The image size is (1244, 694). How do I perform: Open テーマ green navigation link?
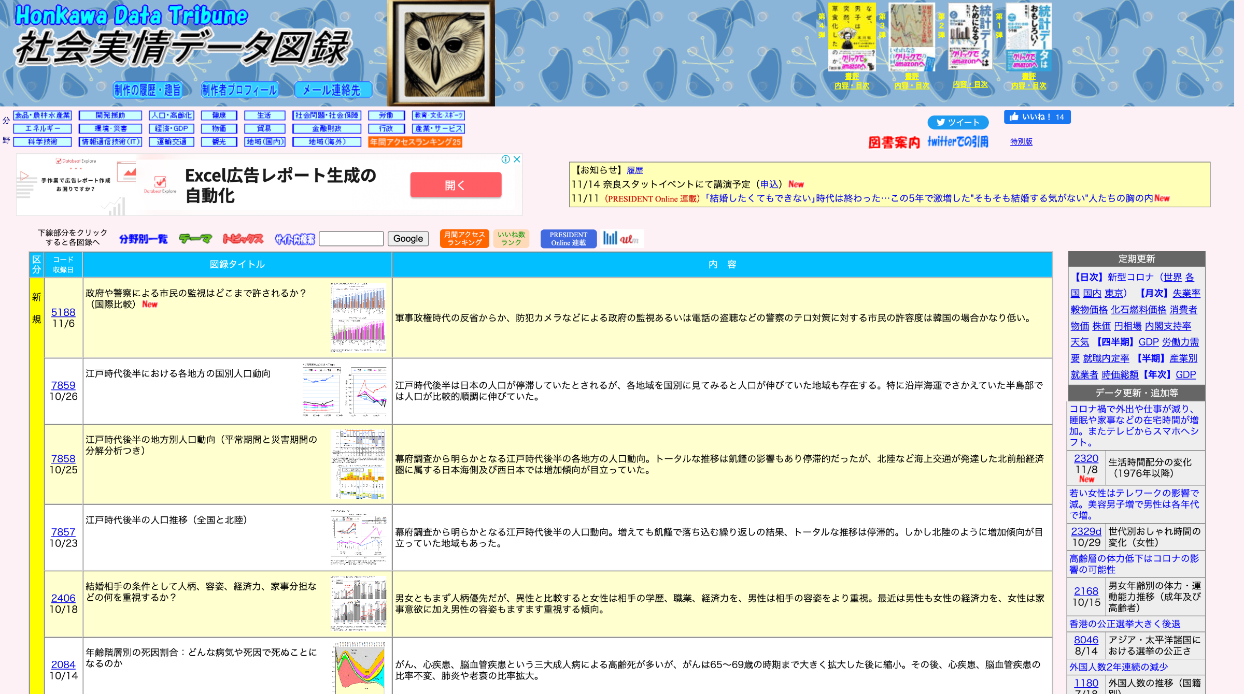tap(195, 239)
